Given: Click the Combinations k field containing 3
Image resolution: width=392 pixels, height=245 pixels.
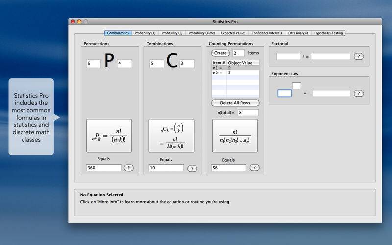Looking at the screenshot, I should 187,64.
